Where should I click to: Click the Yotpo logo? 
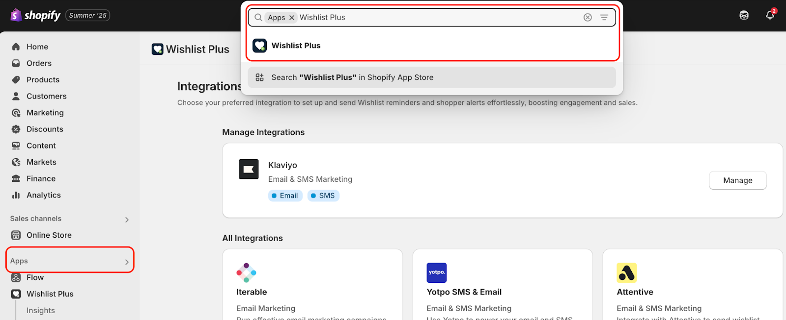437,273
